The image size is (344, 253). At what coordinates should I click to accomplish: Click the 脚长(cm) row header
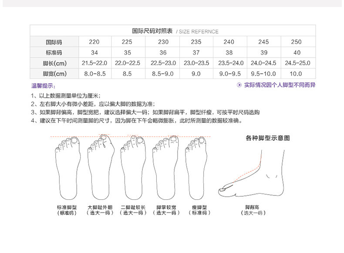click(x=54, y=63)
